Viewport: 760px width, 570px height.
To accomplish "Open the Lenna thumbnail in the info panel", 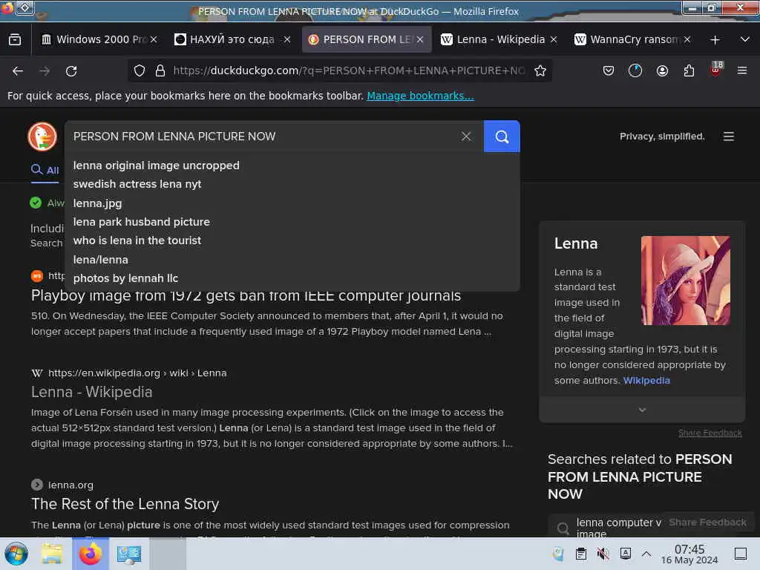I will pos(685,281).
